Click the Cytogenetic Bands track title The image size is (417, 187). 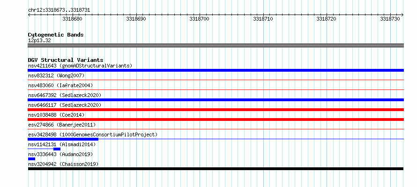56,35
